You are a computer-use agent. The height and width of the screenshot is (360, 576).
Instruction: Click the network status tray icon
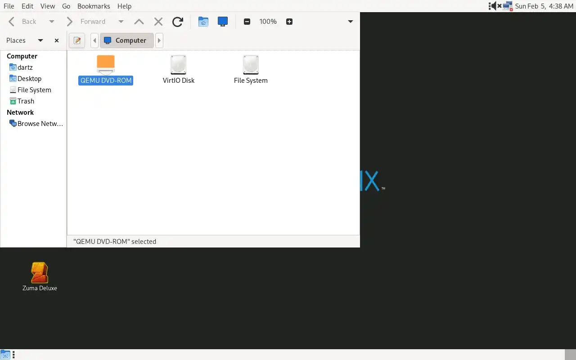508,6
